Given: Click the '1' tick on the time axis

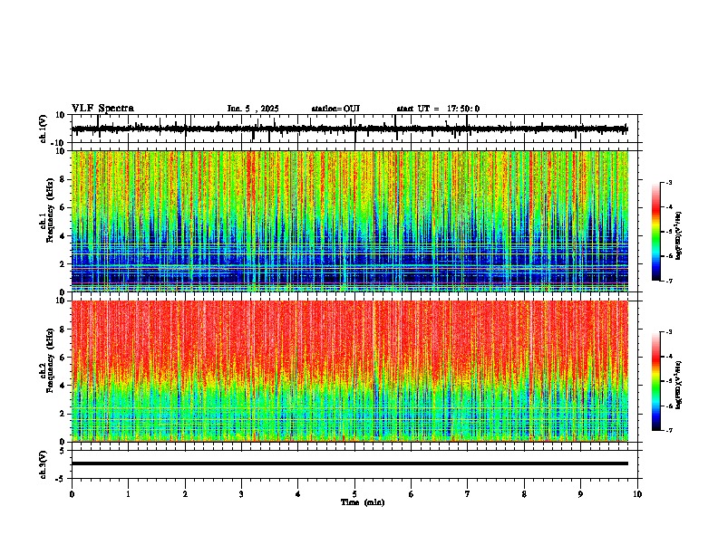Looking at the screenshot, I should click(x=128, y=494).
